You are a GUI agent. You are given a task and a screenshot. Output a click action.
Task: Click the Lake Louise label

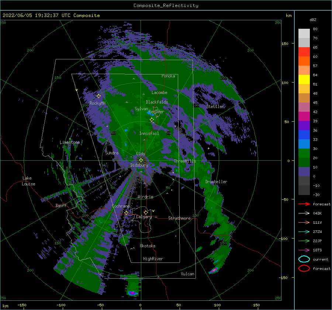pyautogui.click(x=28, y=181)
